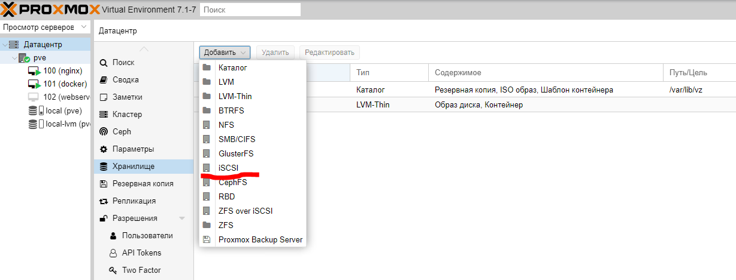Click the Cluster icon in sidebar
The width and height of the screenshot is (736, 280).
[104, 114]
